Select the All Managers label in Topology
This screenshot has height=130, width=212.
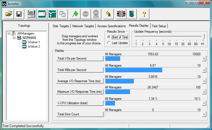tap(26, 33)
